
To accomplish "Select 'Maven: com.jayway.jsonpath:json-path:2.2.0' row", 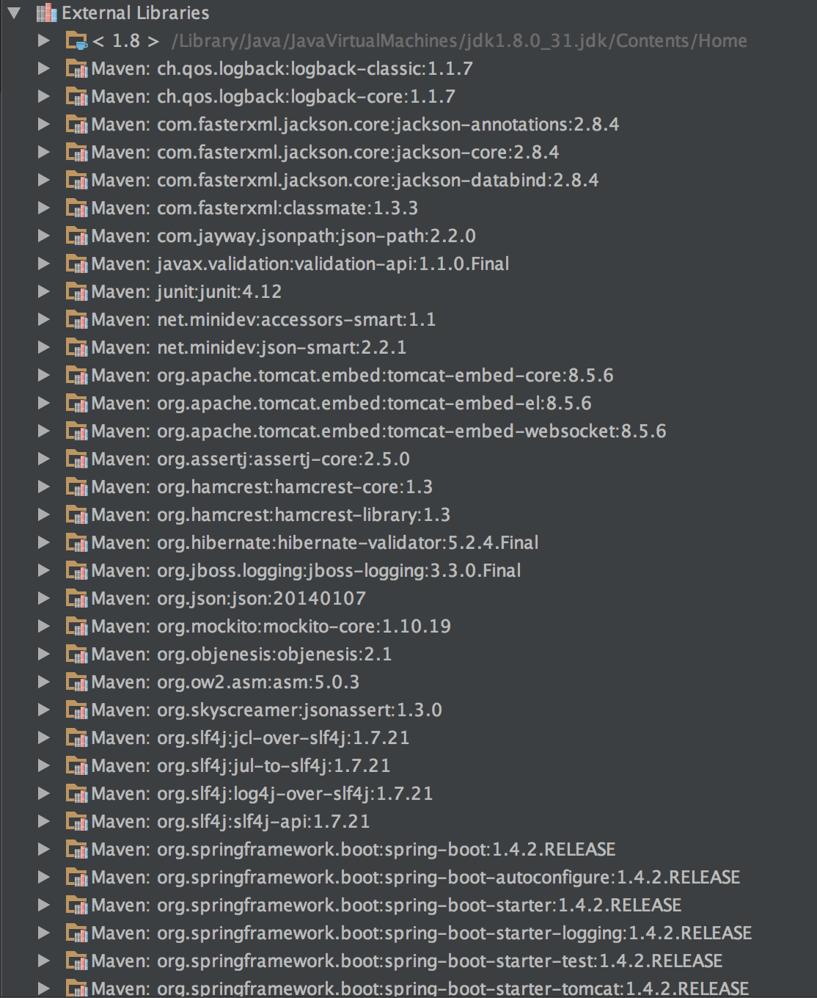I will 283,236.
